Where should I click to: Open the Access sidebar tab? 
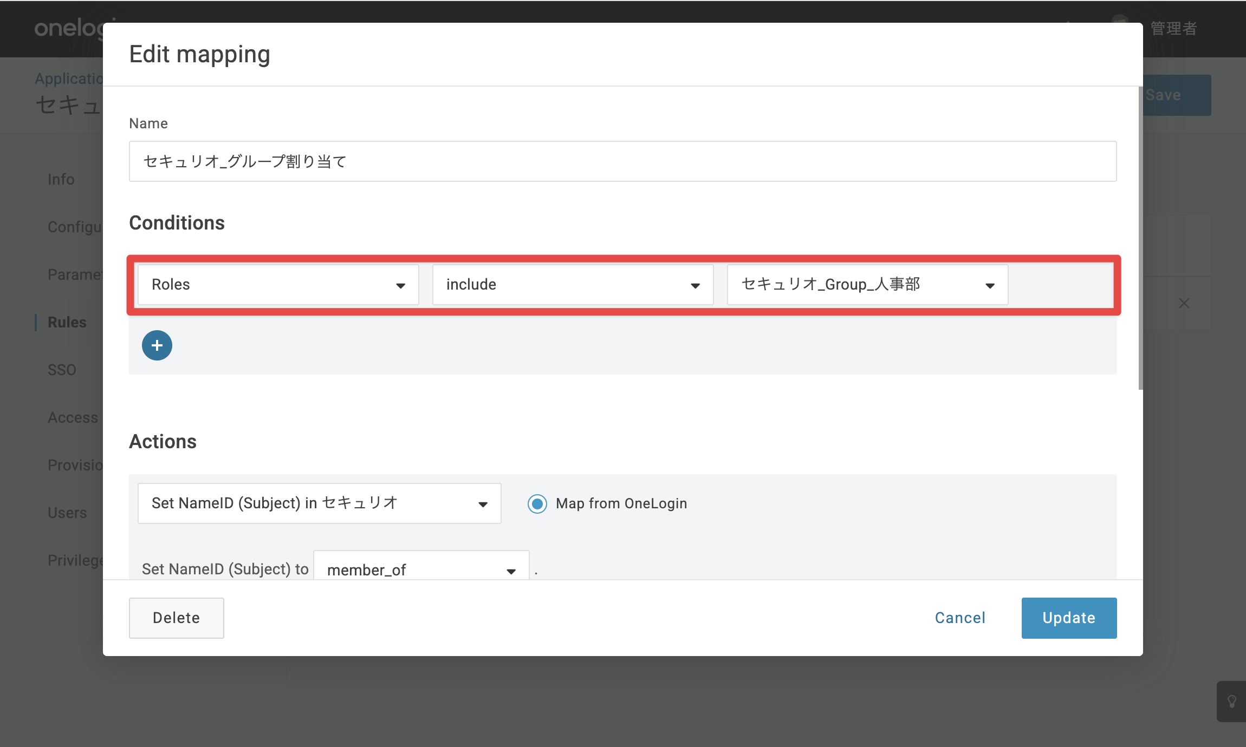[x=73, y=417]
